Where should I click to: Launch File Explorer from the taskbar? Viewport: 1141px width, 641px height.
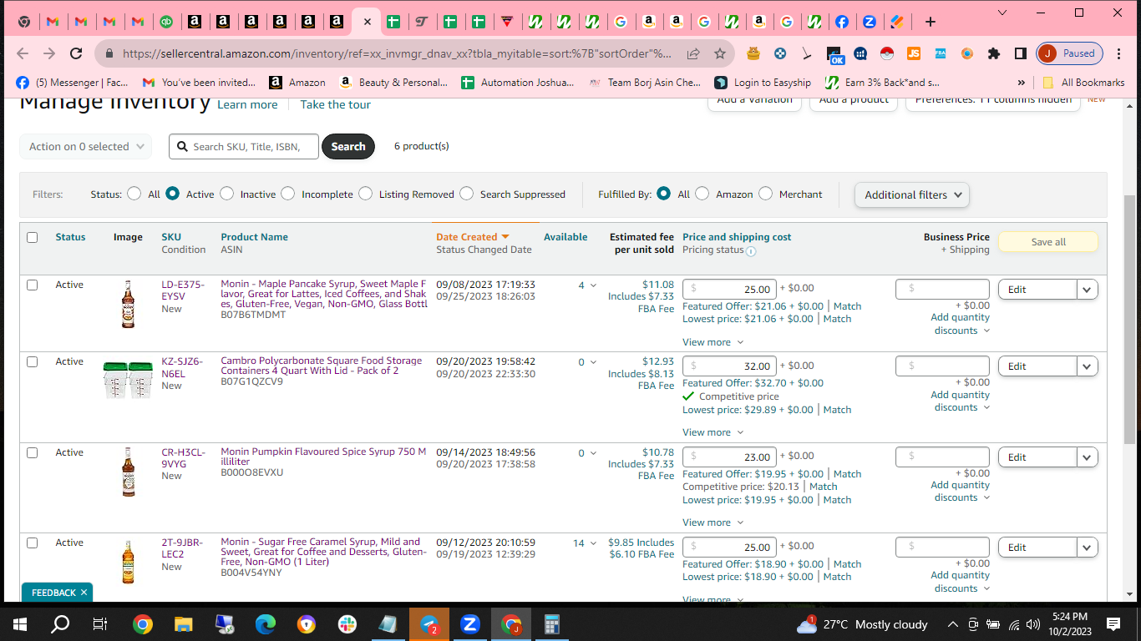click(x=183, y=624)
